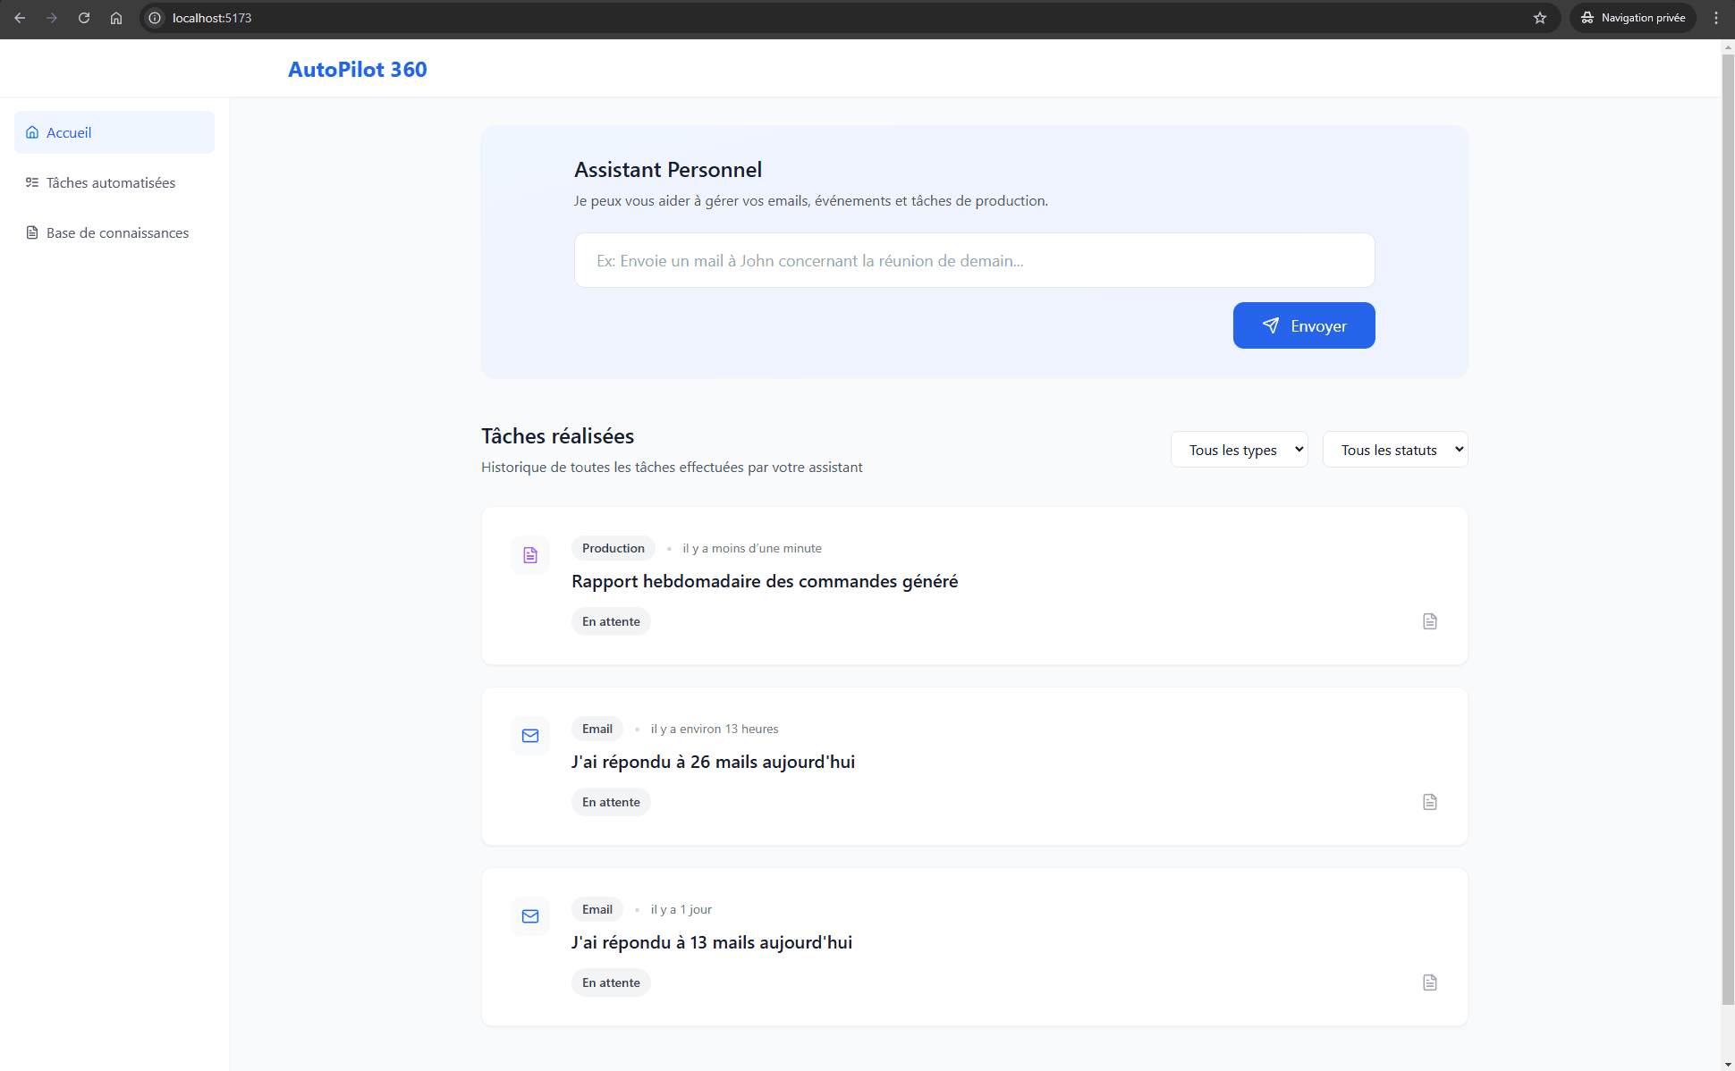Open Tous les statuts dropdown
The width and height of the screenshot is (1735, 1071).
coord(1394,450)
